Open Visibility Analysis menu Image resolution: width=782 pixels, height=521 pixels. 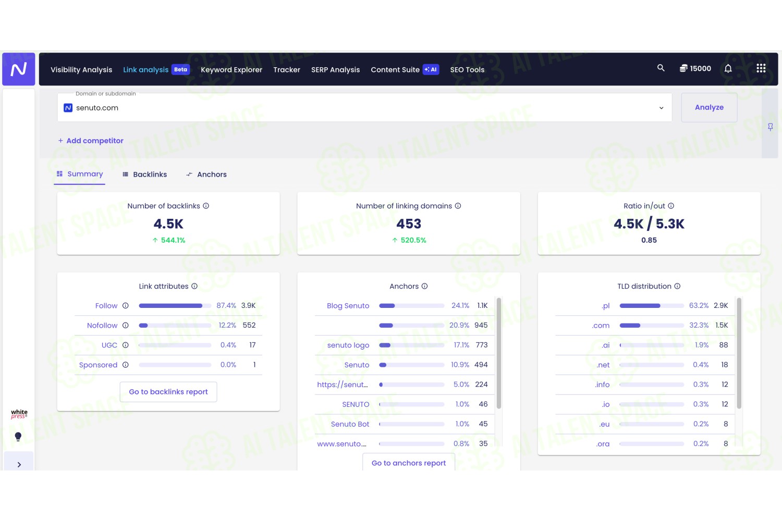point(81,70)
